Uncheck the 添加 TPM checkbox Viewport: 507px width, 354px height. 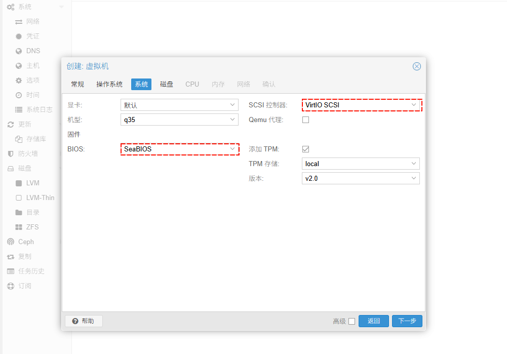click(305, 149)
